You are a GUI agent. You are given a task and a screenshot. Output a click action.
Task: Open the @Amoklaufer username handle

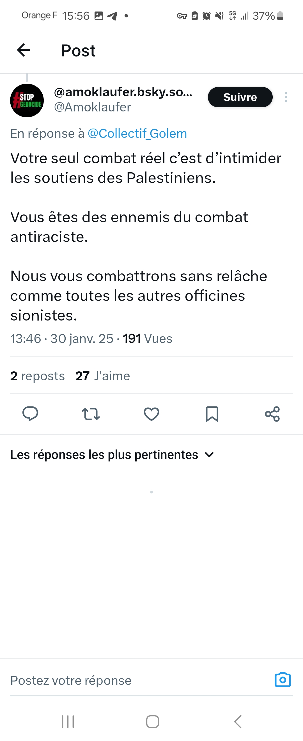pyautogui.click(x=92, y=107)
